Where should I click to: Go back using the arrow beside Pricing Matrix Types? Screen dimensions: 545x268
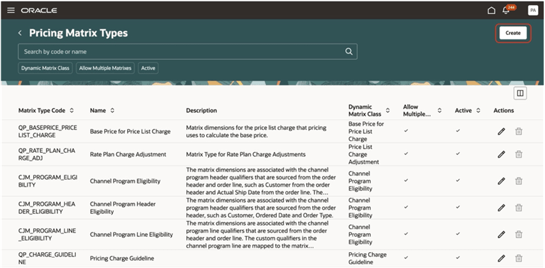pyautogui.click(x=20, y=33)
